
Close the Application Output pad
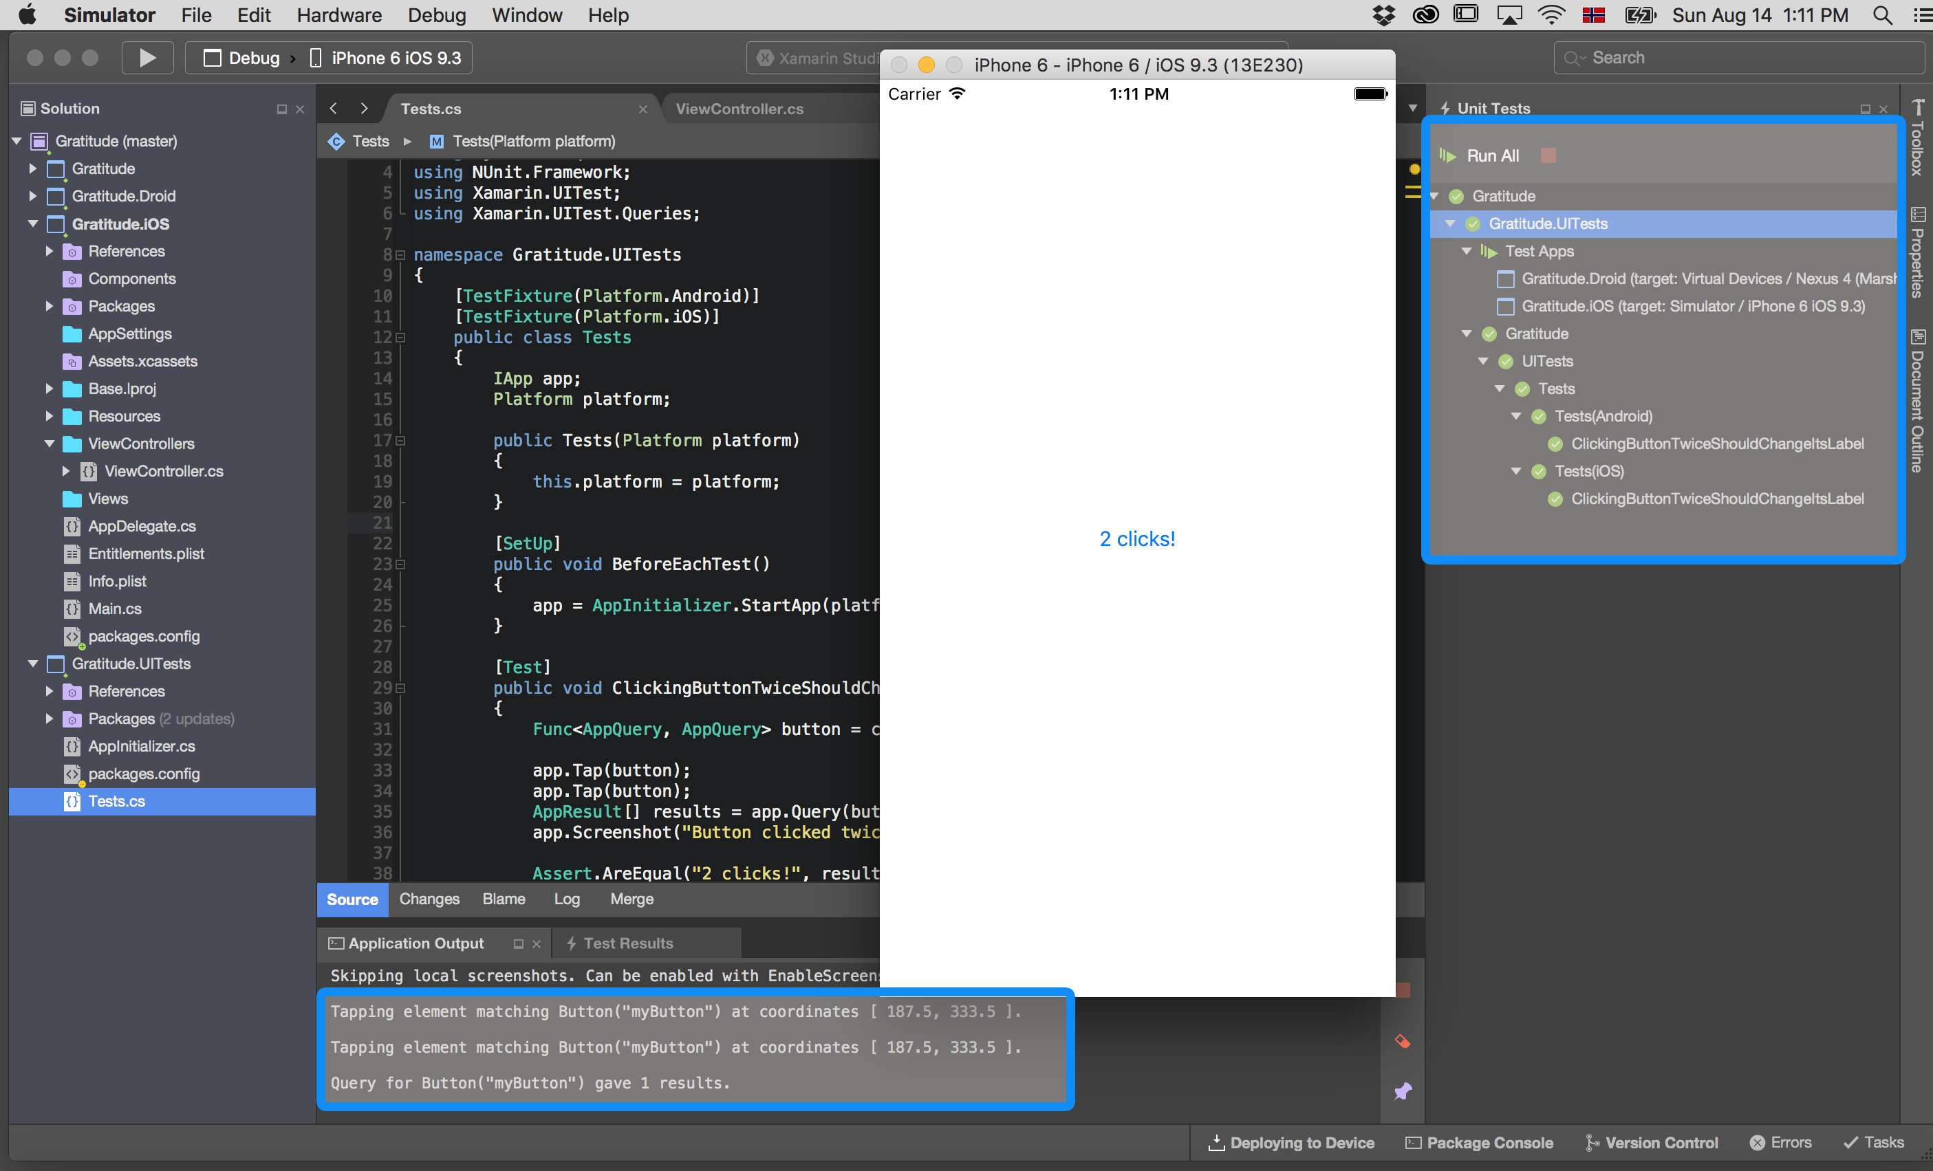[x=537, y=943]
